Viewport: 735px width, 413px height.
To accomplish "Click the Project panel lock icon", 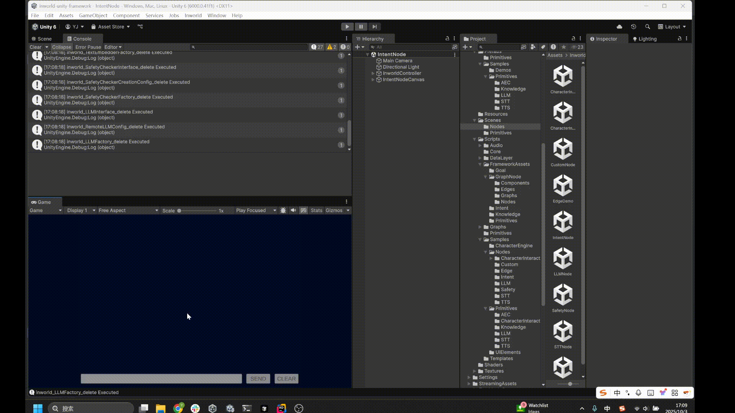I will coord(573,39).
